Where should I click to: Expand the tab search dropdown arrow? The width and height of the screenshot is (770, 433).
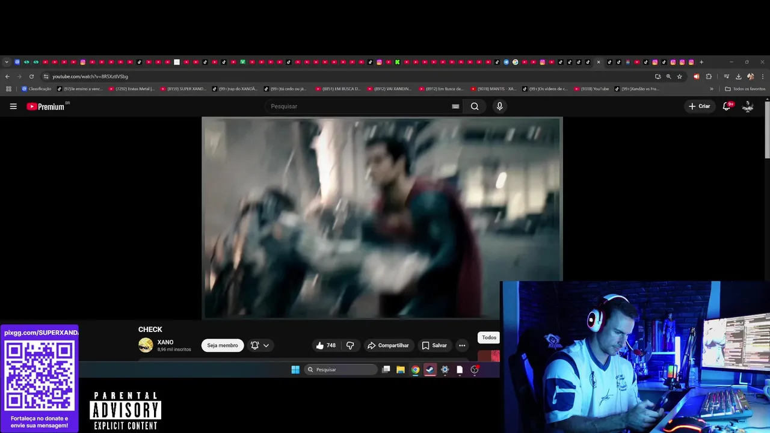[7, 62]
